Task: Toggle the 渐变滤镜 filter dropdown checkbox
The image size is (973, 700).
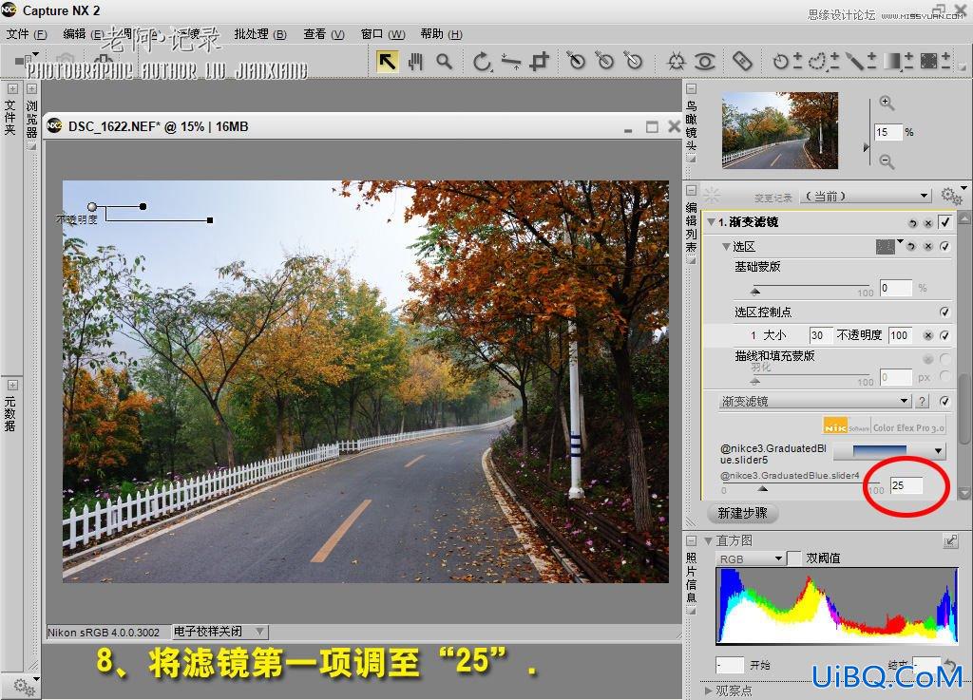Action: (x=944, y=402)
